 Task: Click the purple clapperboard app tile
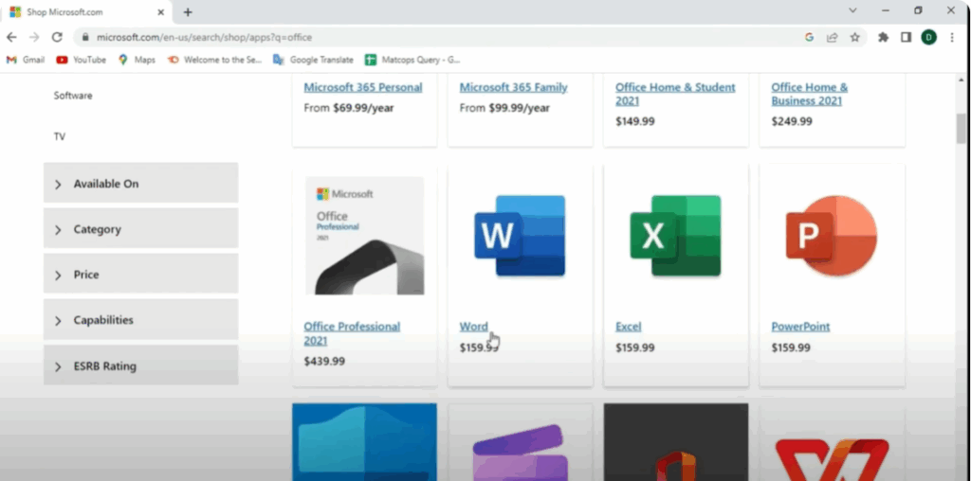click(x=521, y=453)
